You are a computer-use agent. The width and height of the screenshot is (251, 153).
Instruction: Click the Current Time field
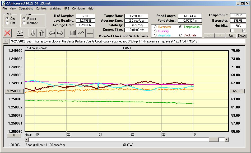(136, 30)
